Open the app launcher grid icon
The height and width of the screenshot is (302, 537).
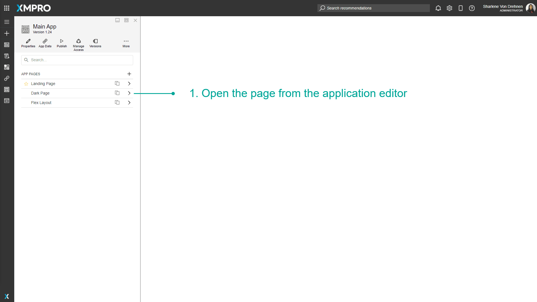[x=6, y=8]
